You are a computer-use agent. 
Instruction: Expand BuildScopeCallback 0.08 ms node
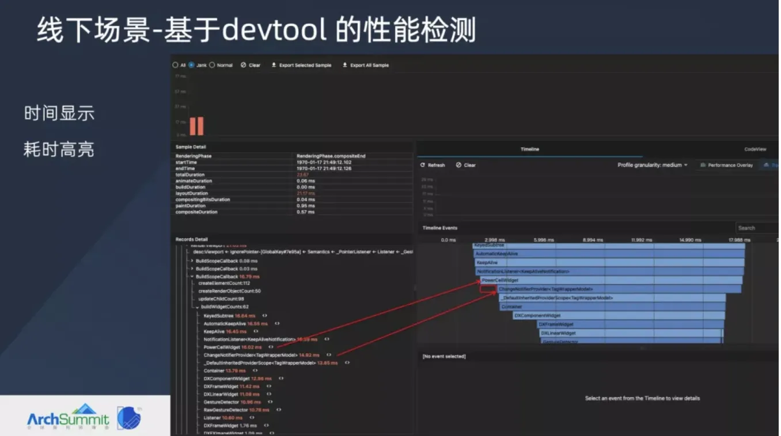[x=192, y=261]
